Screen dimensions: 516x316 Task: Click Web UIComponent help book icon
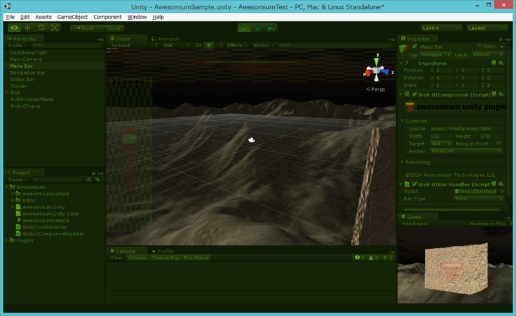pos(493,94)
